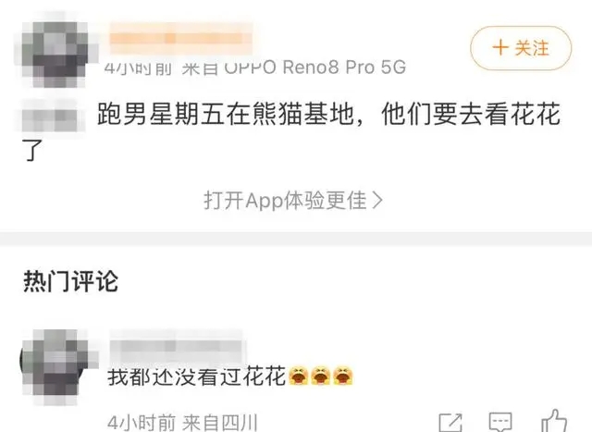Screen dimensions: 592x432
Task: Tap the post's 4小时前 timestamp
Action: pos(138,68)
